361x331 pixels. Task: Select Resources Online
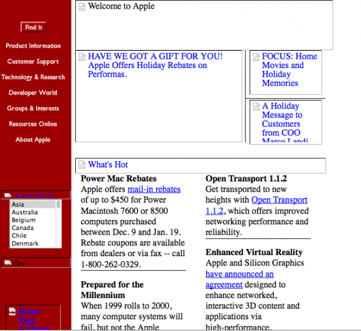(33, 124)
